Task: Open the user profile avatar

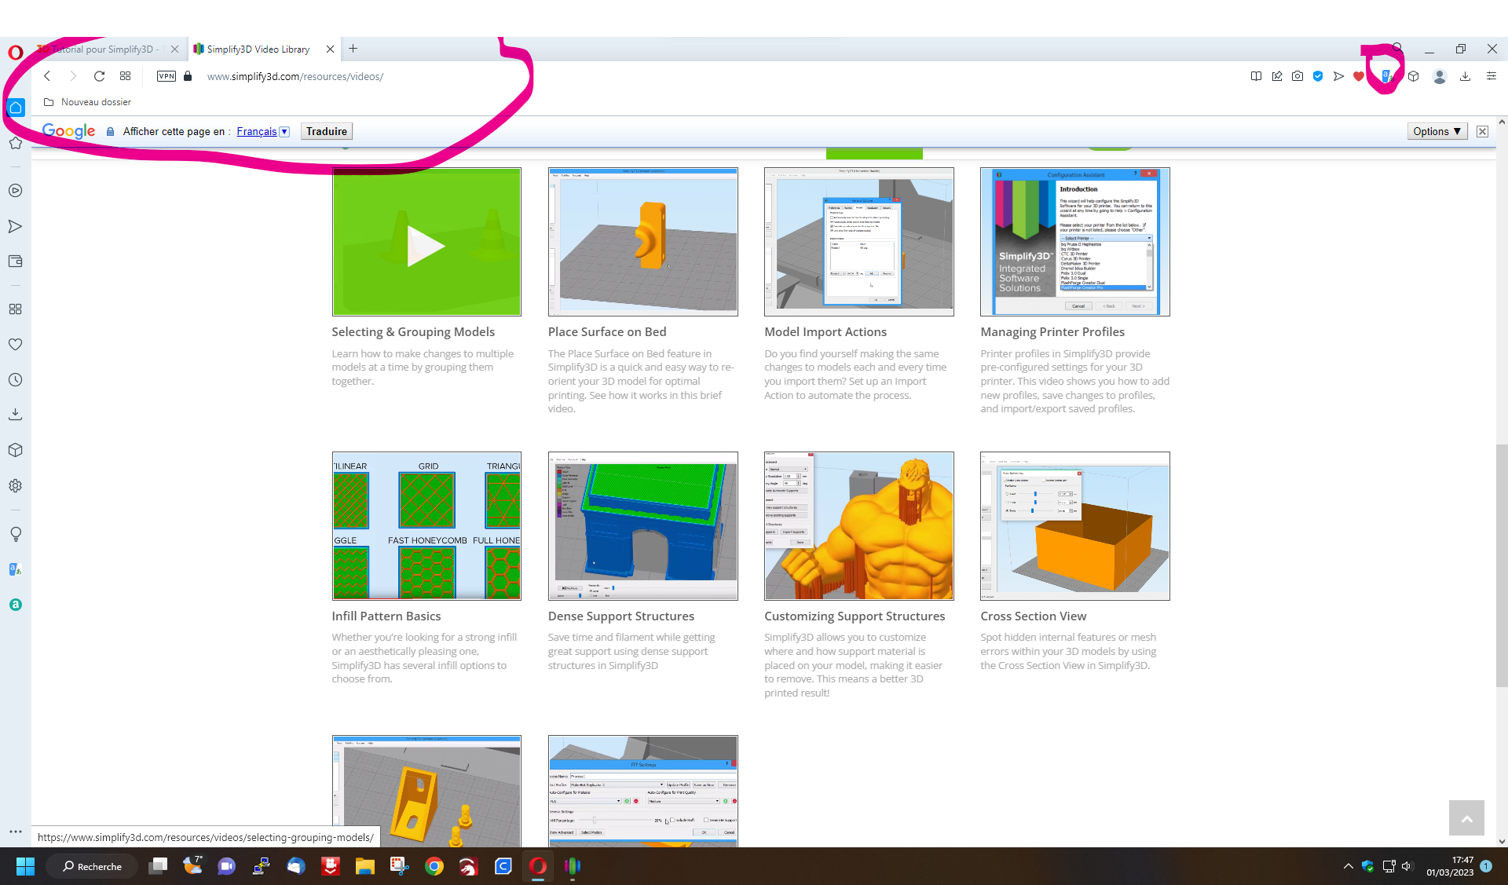Action: 1440,76
